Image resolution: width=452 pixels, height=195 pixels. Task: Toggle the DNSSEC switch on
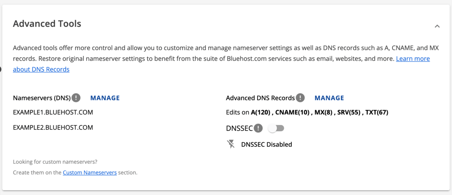[x=277, y=129]
